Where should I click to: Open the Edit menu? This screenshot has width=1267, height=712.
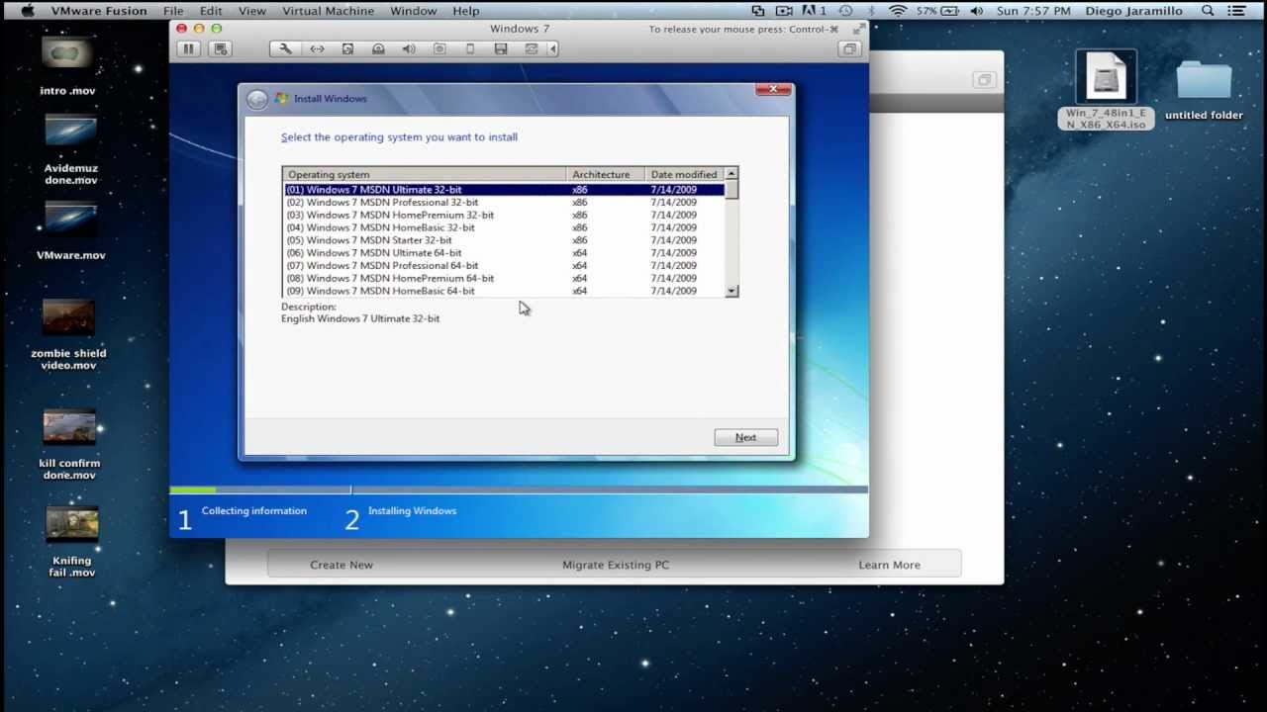pos(211,11)
